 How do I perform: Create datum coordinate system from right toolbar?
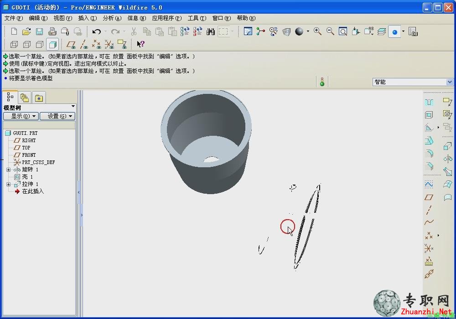tap(429, 248)
